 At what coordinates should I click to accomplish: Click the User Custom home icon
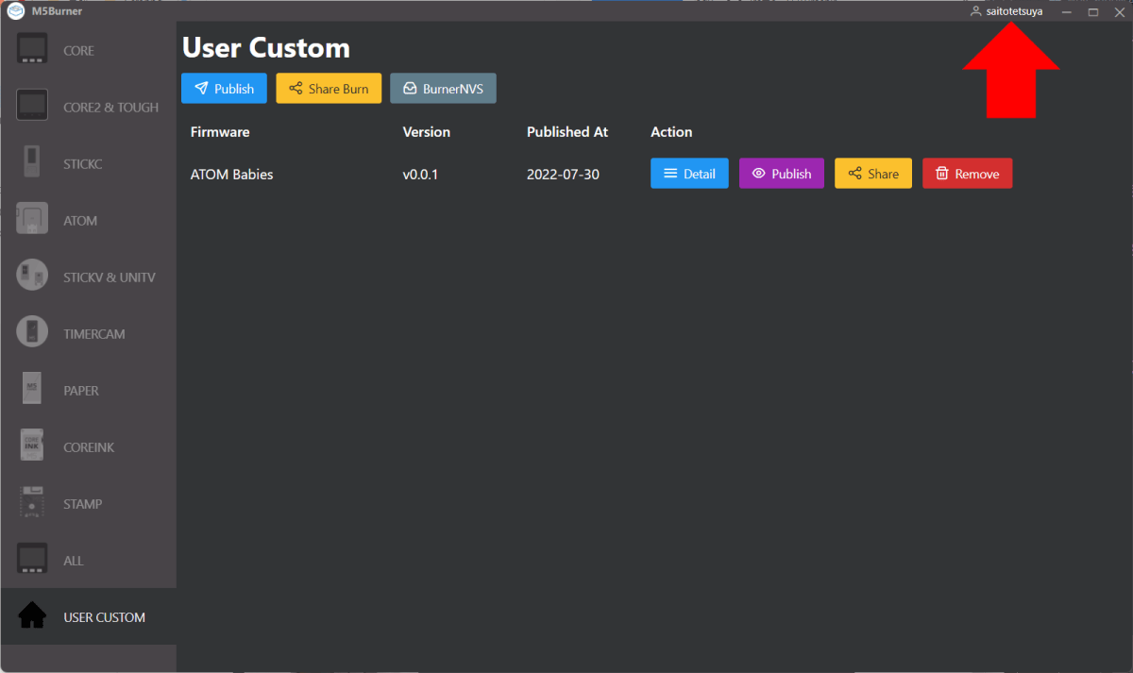pyautogui.click(x=32, y=616)
